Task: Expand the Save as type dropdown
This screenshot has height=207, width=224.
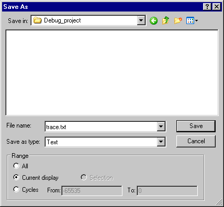Action: click(161, 142)
